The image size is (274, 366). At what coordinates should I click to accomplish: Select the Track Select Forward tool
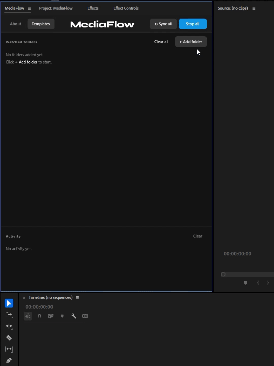click(9, 315)
